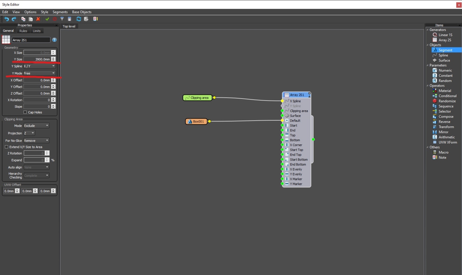Select the Segment object item
This screenshot has width=462, height=275.
pos(445,50)
